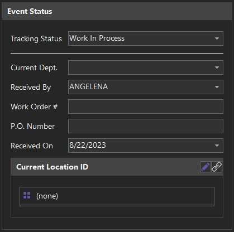Screen dimensions: 234x232
Task: Expand the Current Dept. dropdown arrow
Action: point(217,67)
